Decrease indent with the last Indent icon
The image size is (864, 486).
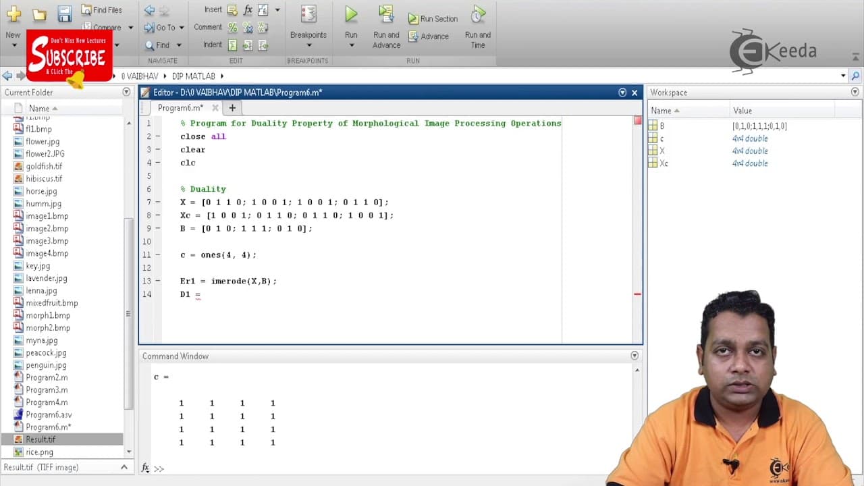point(263,45)
